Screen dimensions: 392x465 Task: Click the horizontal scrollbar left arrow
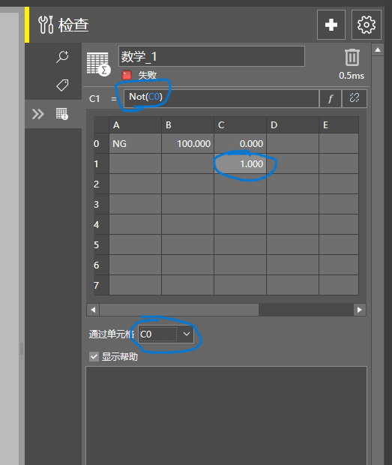pos(93,310)
